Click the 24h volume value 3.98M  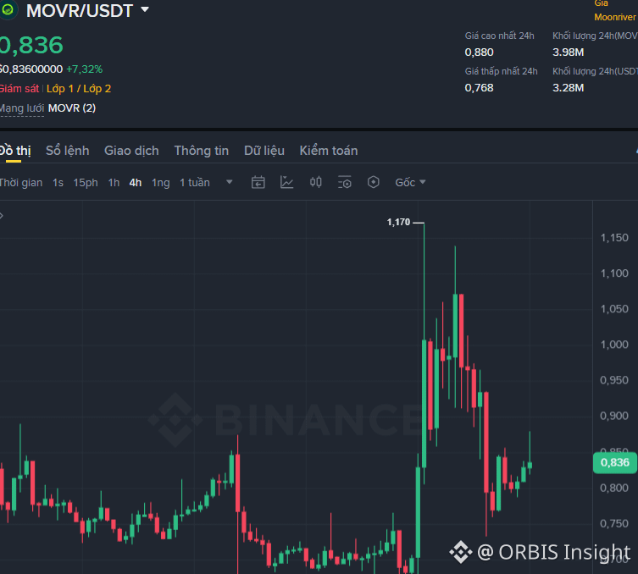pos(569,52)
